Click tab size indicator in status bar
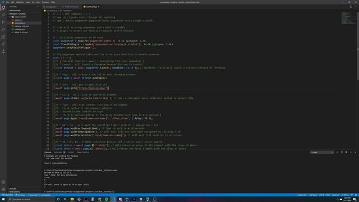The image size is (359, 202). coord(313,195)
